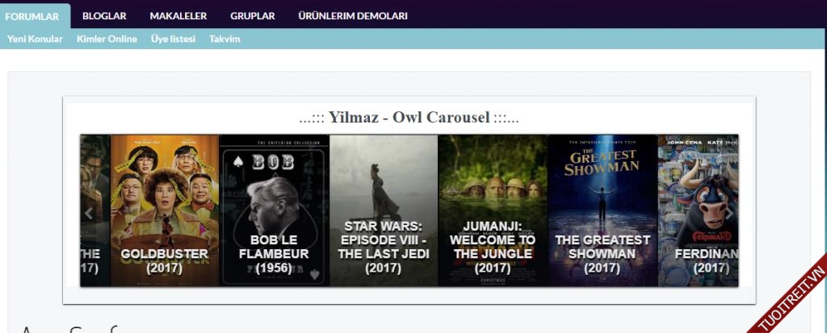Viewport: 827px width, 333px height.
Task: Select The Greatest Showman poster
Action: 602,210
